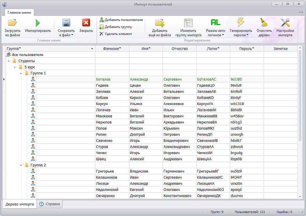Collapse the ribbon with top-right chevron
The height and width of the screenshot is (216, 306).
[301, 12]
